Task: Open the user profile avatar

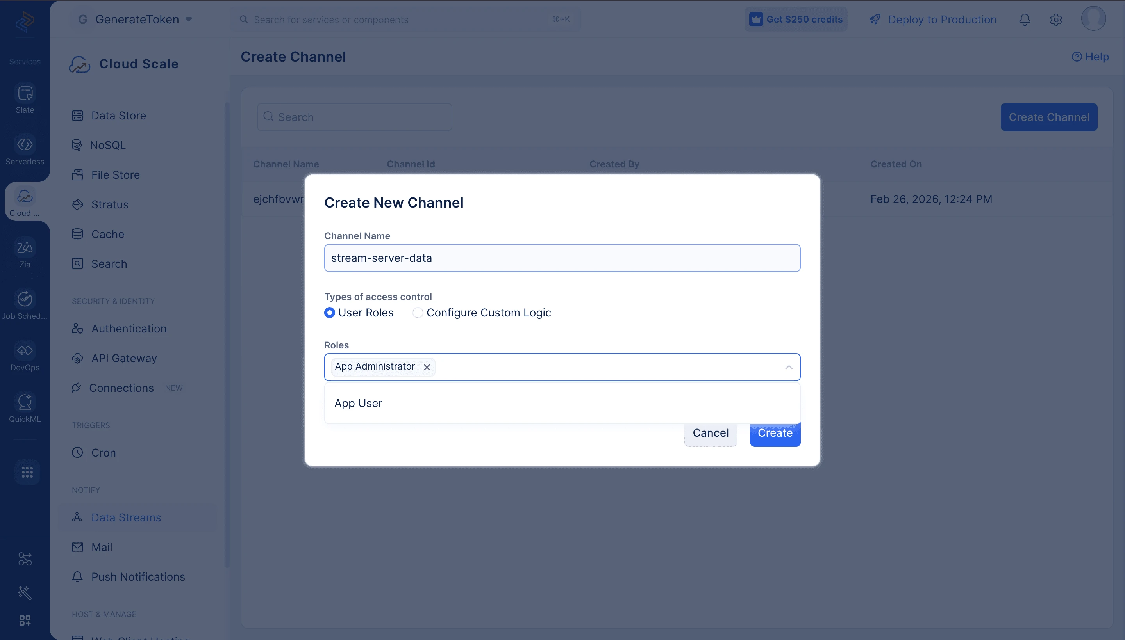Action: point(1093,18)
